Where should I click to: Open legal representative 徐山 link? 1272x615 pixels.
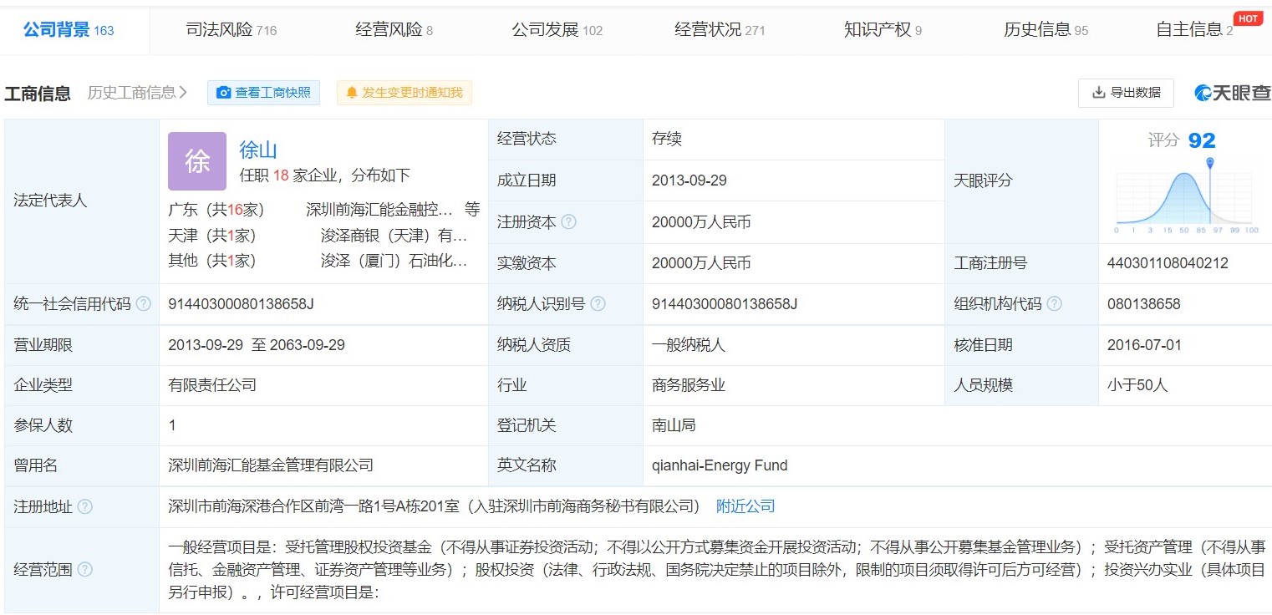pyautogui.click(x=258, y=150)
